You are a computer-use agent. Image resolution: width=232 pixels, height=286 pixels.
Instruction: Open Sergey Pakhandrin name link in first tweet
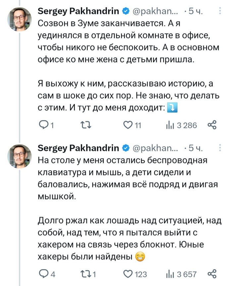point(79,12)
